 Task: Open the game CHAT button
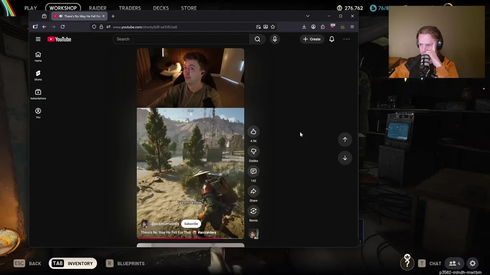[x=430, y=263]
